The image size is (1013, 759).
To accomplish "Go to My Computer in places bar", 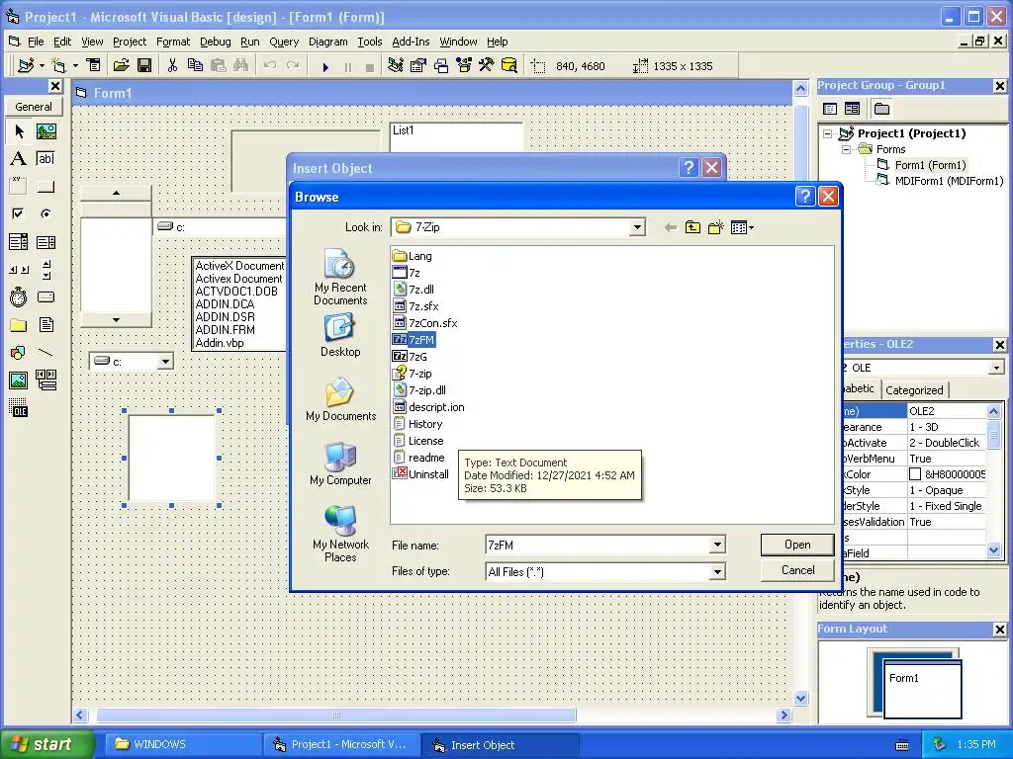I will pyautogui.click(x=340, y=464).
